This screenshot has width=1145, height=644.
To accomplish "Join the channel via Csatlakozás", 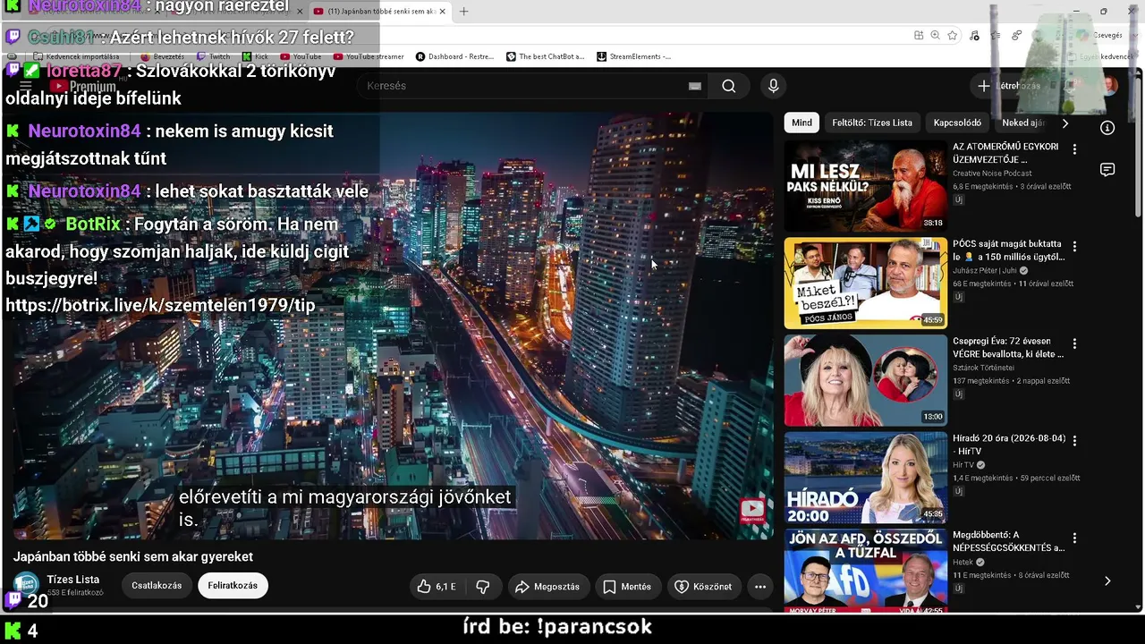I will pyautogui.click(x=157, y=586).
